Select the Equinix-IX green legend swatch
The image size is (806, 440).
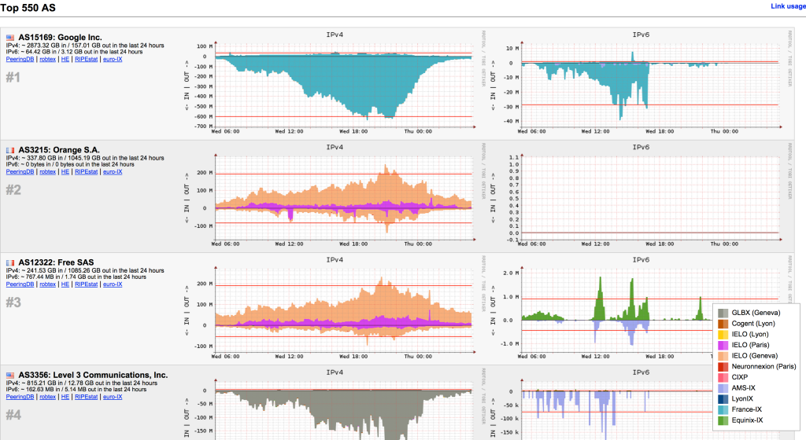coord(723,420)
